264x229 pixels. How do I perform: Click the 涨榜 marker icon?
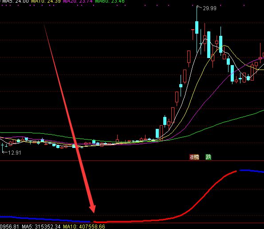click(194, 157)
